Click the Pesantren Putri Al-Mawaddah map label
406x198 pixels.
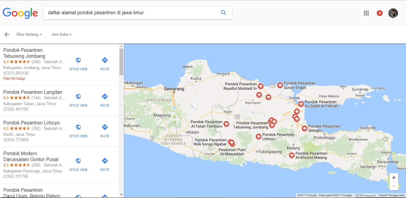(x=232, y=152)
